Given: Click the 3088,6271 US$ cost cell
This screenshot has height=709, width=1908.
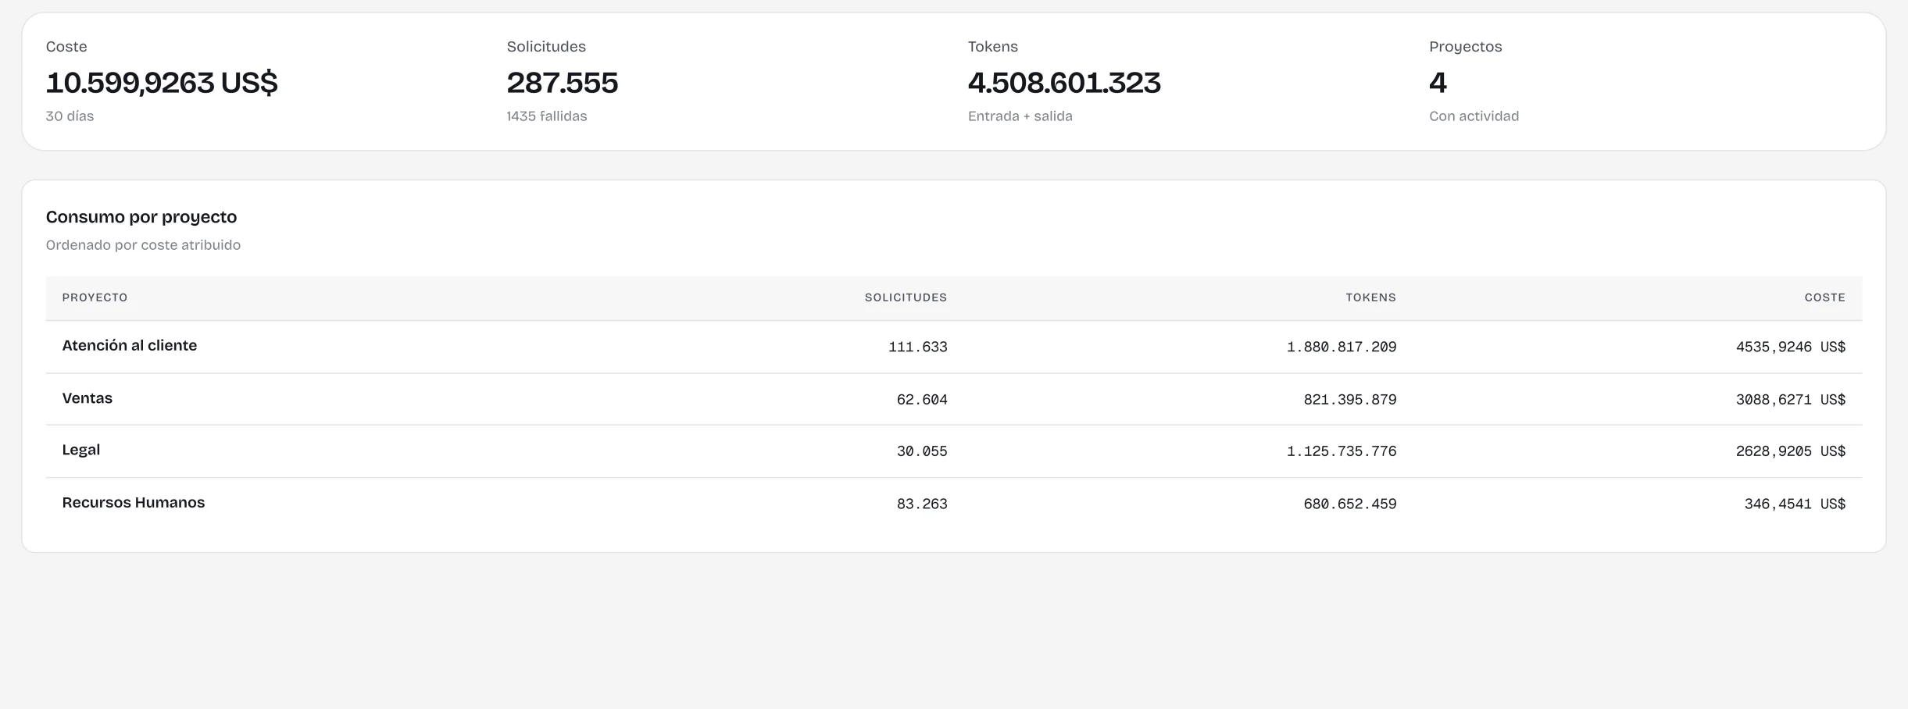Looking at the screenshot, I should tap(1791, 400).
